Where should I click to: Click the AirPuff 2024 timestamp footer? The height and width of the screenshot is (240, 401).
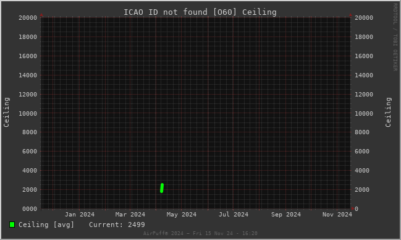tap(200, 233)
